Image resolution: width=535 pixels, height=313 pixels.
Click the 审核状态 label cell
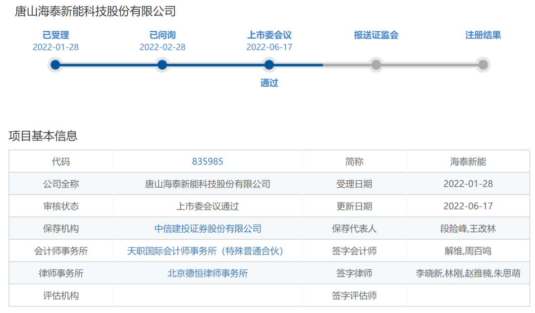click(61, 206)
